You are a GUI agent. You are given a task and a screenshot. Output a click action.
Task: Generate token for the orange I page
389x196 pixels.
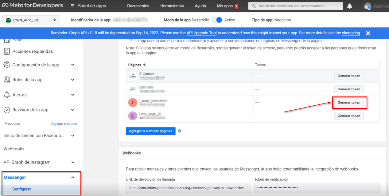[x=349, y=103]
